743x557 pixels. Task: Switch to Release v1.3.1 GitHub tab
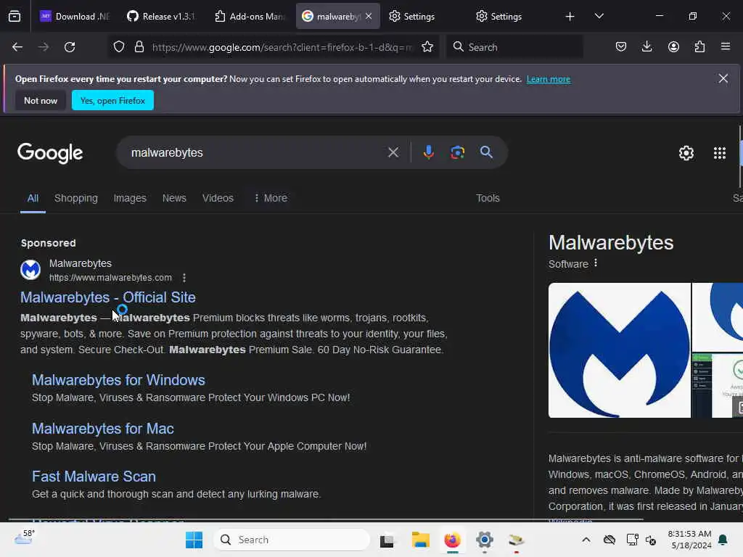160,16
